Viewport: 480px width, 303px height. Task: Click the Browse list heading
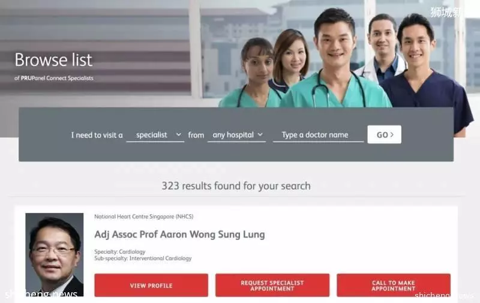[53, 59]
